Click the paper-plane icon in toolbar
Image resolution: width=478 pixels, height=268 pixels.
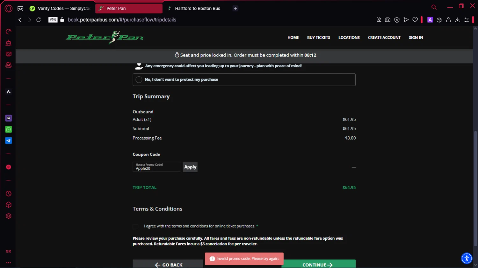point(406,20)
